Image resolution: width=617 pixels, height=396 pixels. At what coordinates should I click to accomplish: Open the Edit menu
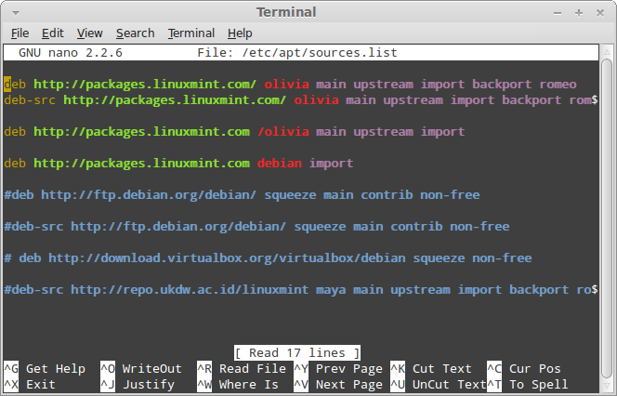point(53,33)
